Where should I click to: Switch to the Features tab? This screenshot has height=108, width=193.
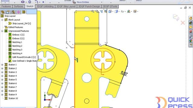tap(6, 6)
